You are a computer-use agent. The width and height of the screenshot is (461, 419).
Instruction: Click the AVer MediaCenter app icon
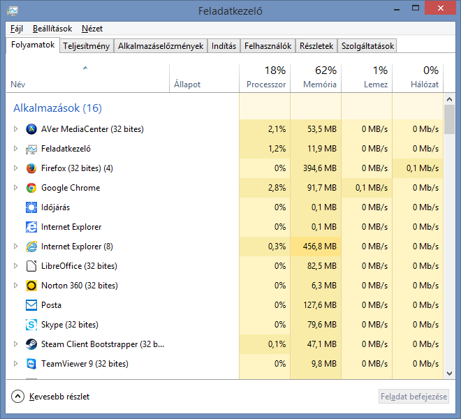click(x=31, y=129)
